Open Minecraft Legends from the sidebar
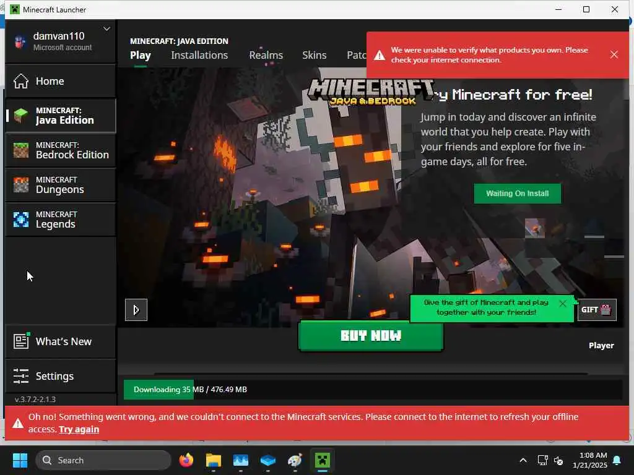634x475 pixels. pyautogui.click(x=61, y=220)
